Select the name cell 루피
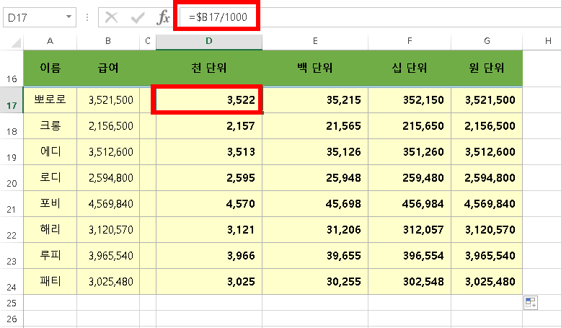 tap(50, 256)
